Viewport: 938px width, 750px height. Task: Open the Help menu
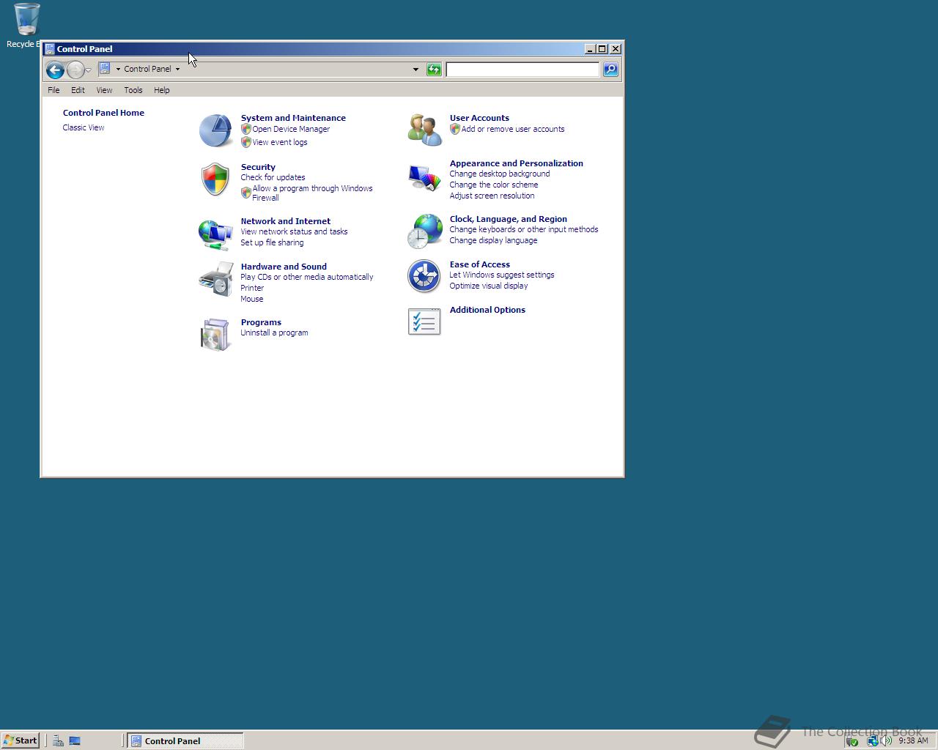162,90
